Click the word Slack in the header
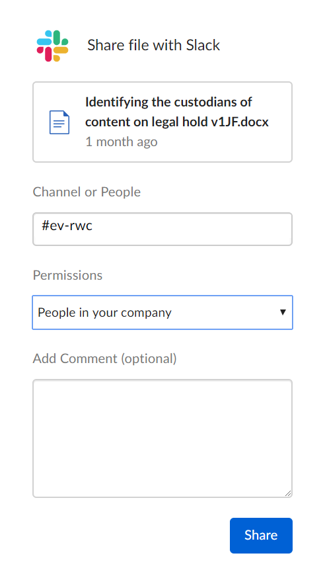Image resolution: width=325 pixels, height=576 pixels. tap(203, 45)
